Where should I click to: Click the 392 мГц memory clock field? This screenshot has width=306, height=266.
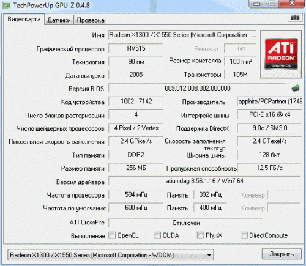(x=210, y=194)
